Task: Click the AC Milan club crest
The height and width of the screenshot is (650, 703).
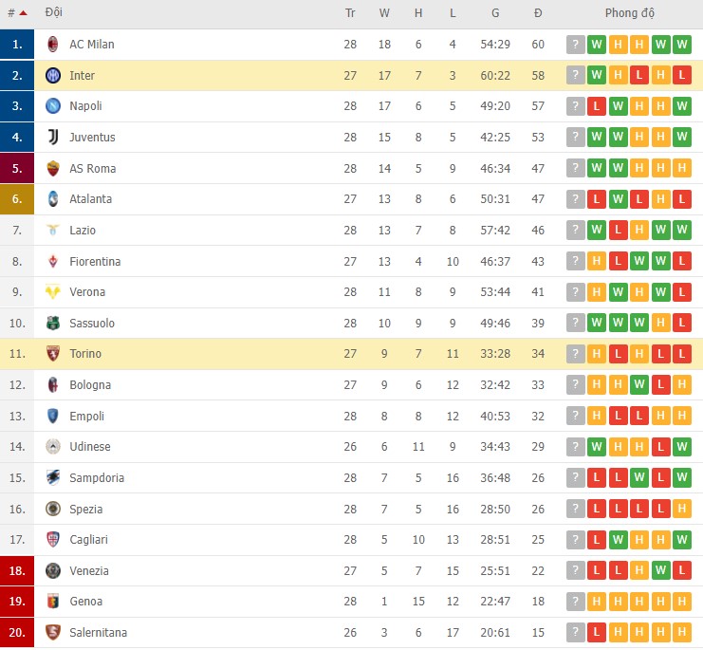Action: click(53, 45)
